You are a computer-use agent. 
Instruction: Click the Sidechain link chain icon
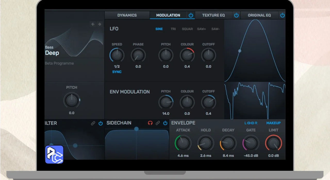click(158, 123)
